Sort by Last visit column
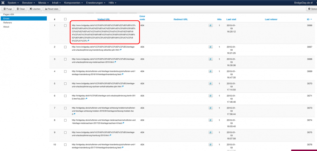The image size is (317, 151). click(231, 19)
